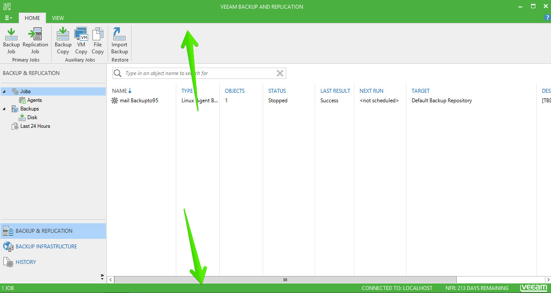Create a new Backup Job
The image size is (551, 293).
coord(11,41)
